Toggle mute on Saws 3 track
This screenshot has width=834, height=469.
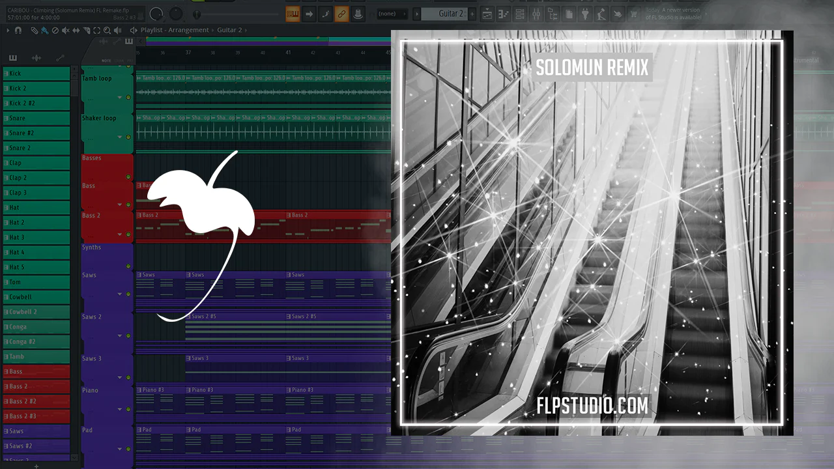(128, 378)
